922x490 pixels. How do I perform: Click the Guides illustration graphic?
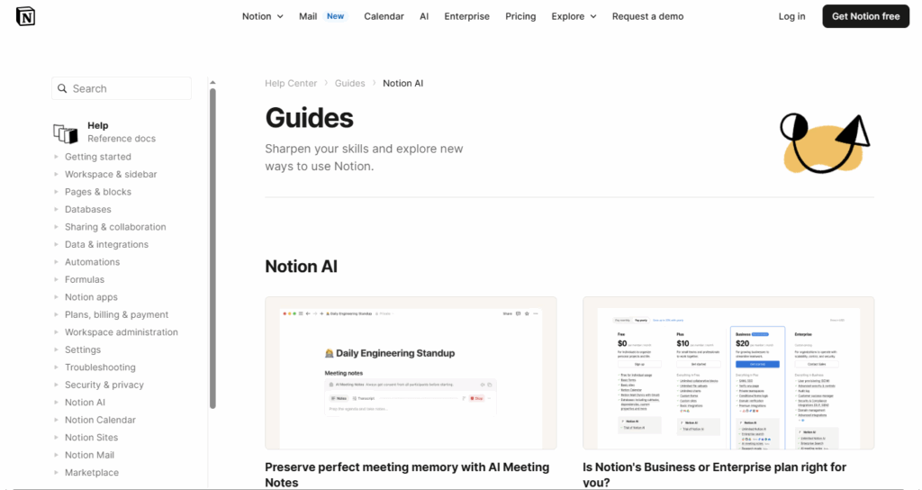[825, 143]
